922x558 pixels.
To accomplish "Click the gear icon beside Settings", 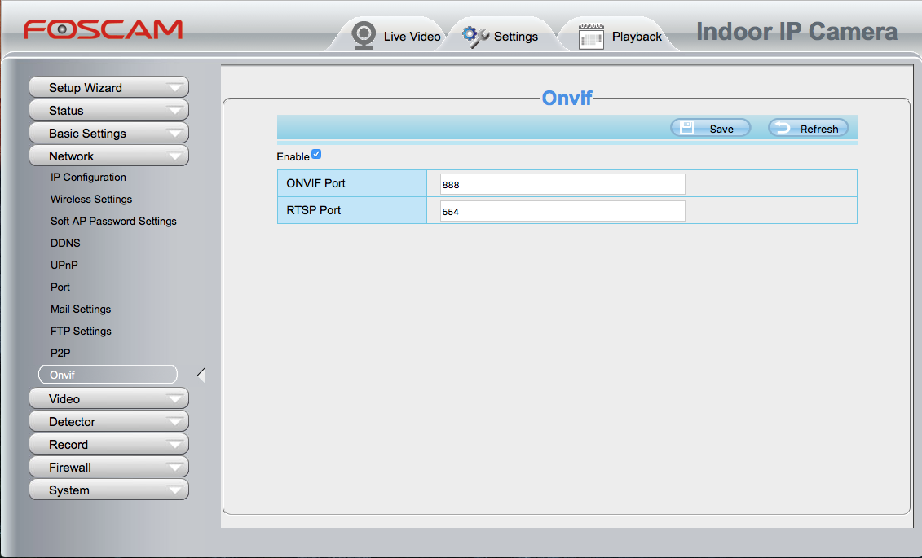I will pos(475,36).
